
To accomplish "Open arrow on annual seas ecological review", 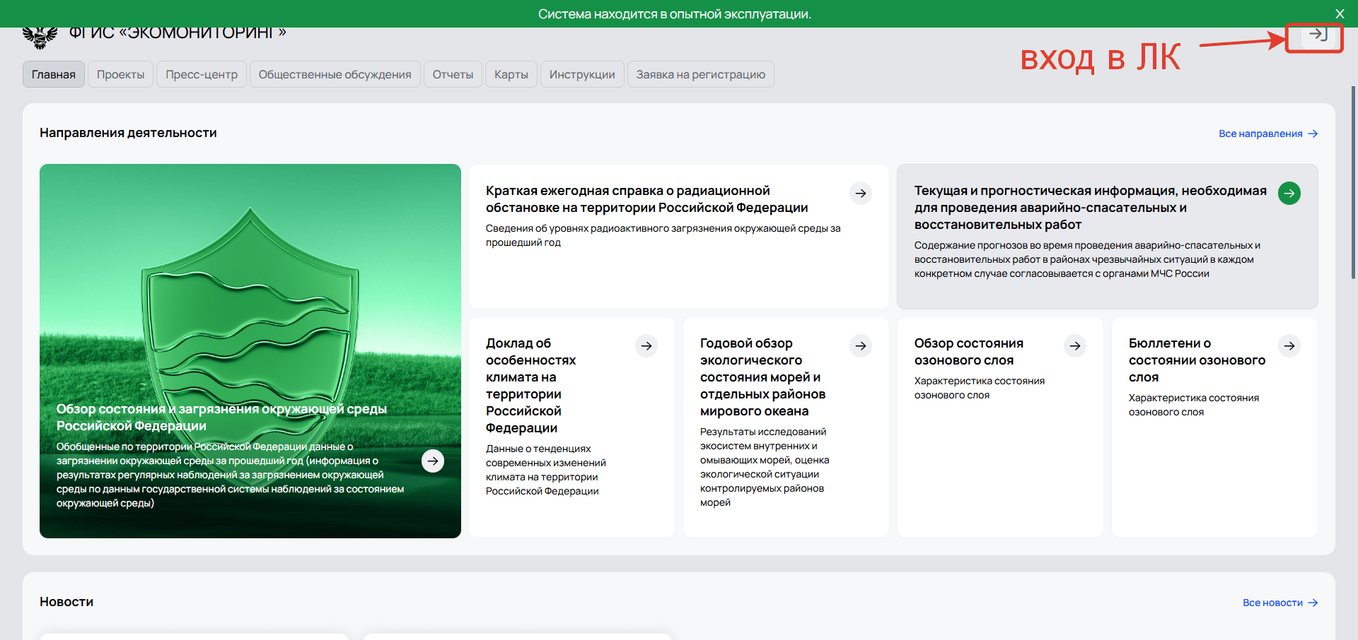I will pyautogui.click(x=860, y=345).
